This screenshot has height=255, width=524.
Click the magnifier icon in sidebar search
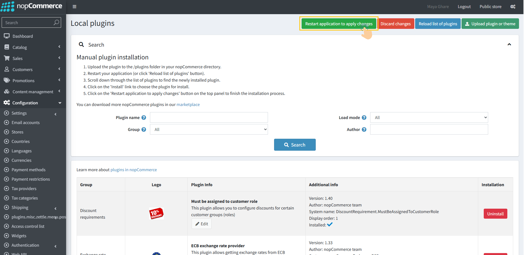pos(56,22)
